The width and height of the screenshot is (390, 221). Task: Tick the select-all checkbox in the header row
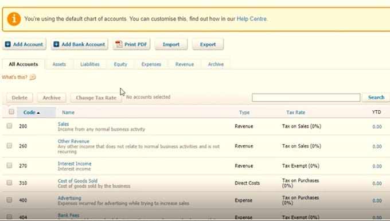(11, 111)
